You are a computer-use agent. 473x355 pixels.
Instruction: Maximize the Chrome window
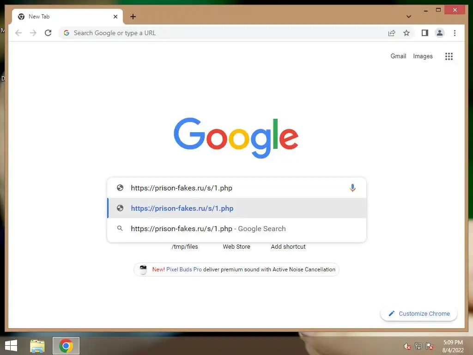(438, 10)
